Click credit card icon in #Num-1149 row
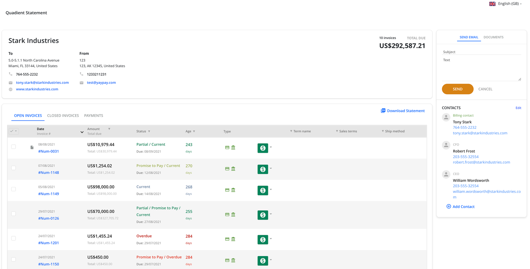 tap(227, 190)
